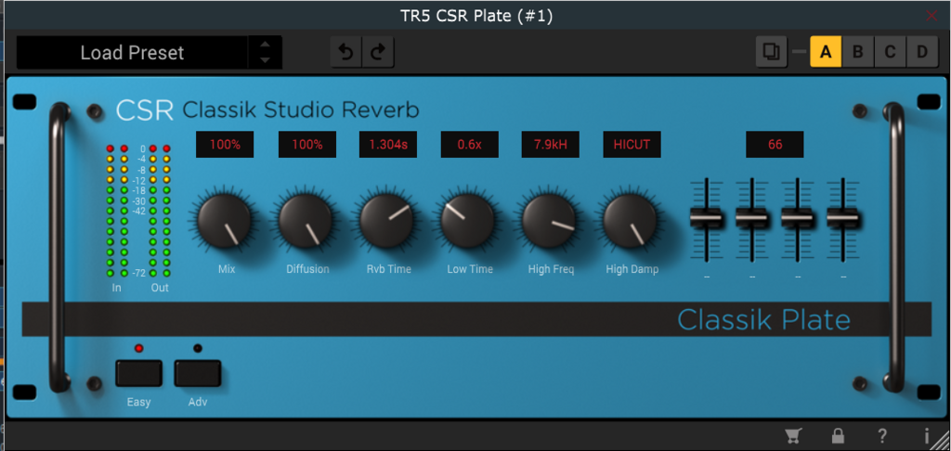Click the 7.9kH high freq display
This screenshot has width=951, height=451.
[551, 145]
